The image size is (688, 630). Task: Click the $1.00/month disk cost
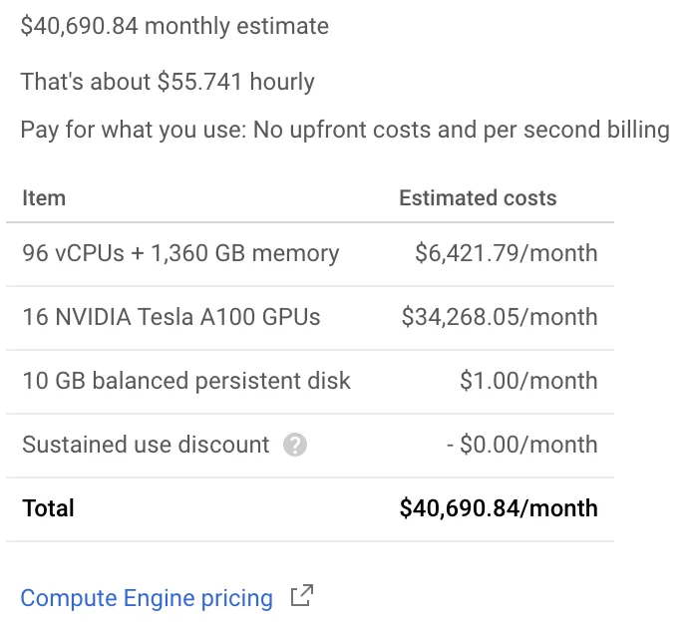click(528, 381)
